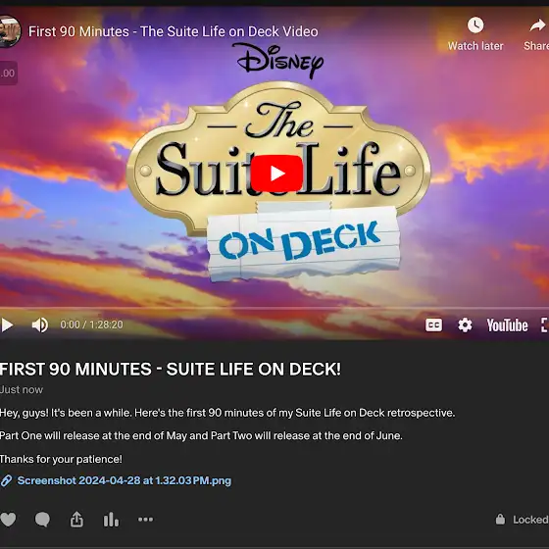
Task: Click the 0:00 / 1:28:20 time display
Action: [x=91, y=324]
